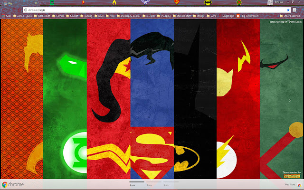Open the gaming bookmark folder
This screenshot has height=190, width=304.
coord(86,16)
